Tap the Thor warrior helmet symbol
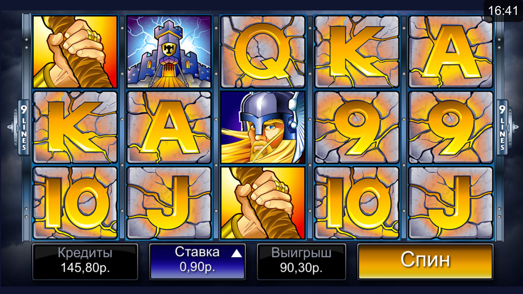The height and width of the screenshot is (294, 523). tap(263, 127)
